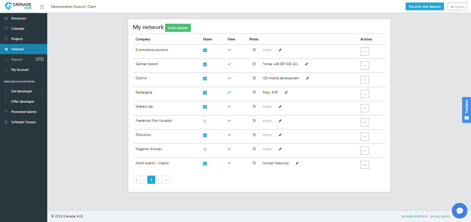Viewport: 471px width, 222px height.
Task: Uncheck Share for E-commerce solutions
Action: pyautogui.click(x=205, y=50)
